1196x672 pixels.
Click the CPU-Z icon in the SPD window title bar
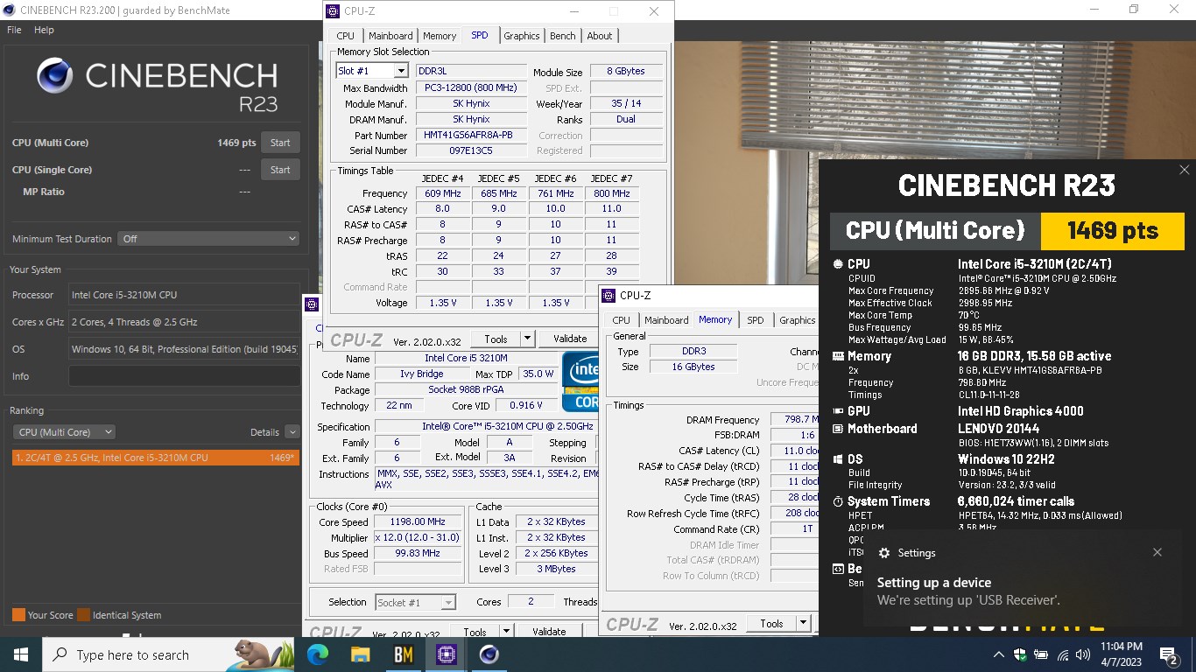point(333,11)
